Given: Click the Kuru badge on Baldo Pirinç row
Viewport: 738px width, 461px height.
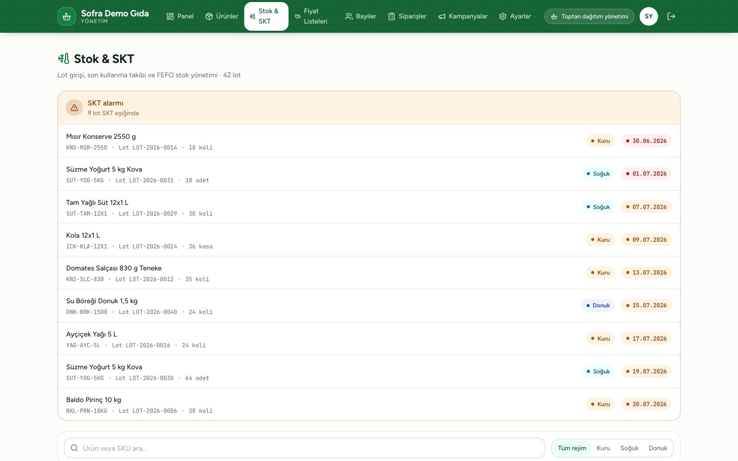Looking at the screenshot, I should pyautogui.click(x=600, y=404).
